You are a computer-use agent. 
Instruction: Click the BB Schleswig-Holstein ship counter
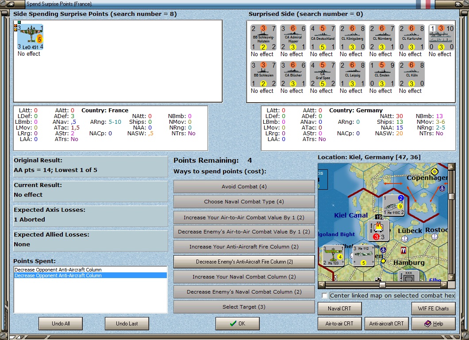click(x=263, y=38)
